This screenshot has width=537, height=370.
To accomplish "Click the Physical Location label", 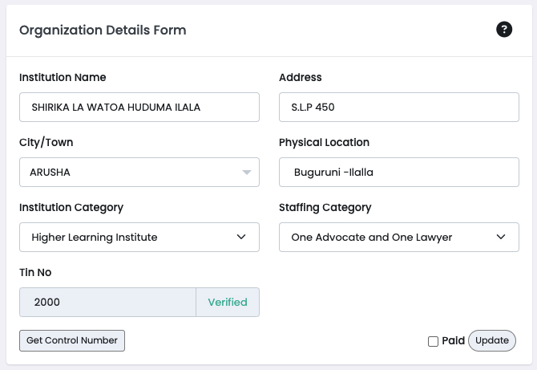I will (x=324, y=142).
